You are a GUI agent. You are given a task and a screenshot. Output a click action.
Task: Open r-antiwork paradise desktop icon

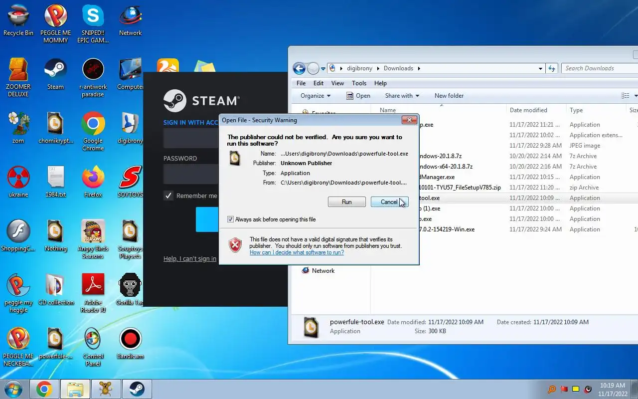pyautogui.click(x=93, y=77)
